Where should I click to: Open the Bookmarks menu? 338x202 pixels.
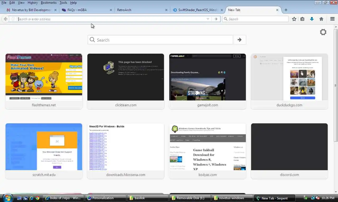tap(49, 3)
